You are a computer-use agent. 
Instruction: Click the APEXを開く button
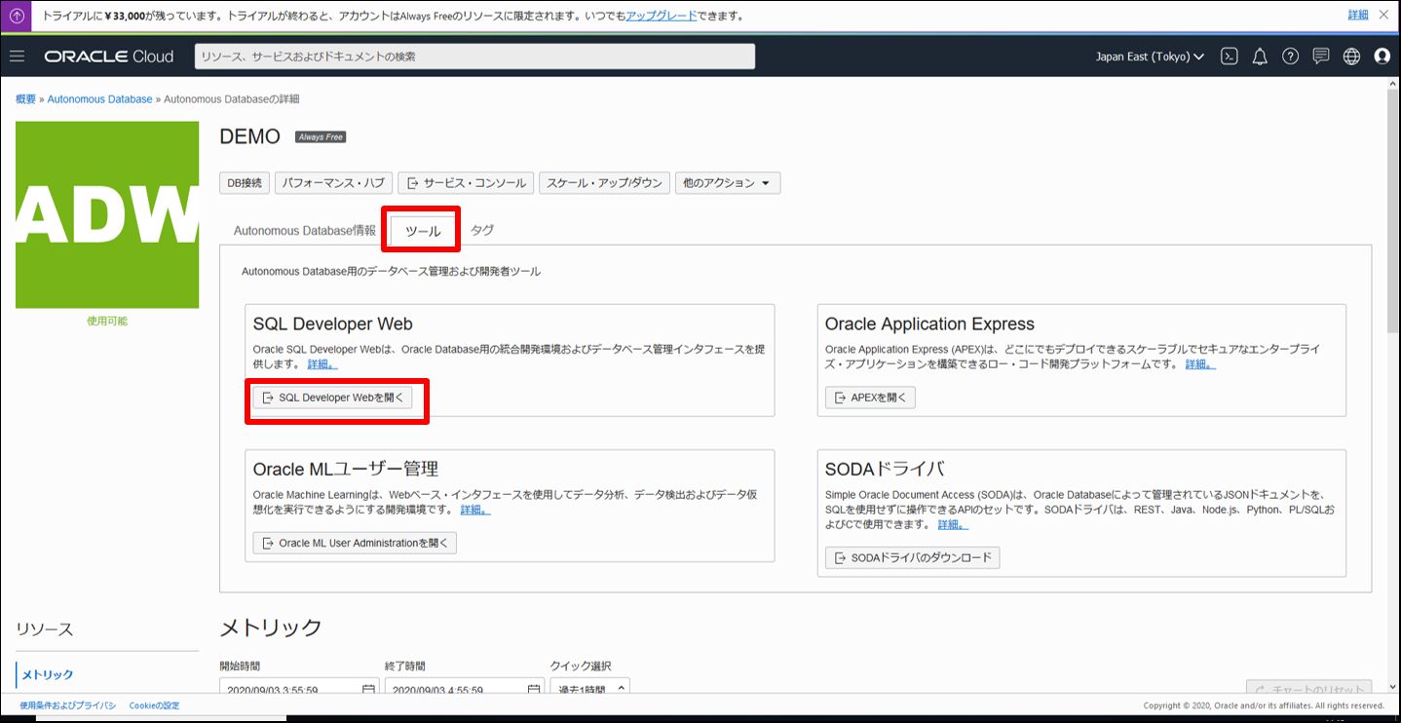point(870,398)
